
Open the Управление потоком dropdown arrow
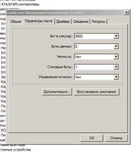116,77
